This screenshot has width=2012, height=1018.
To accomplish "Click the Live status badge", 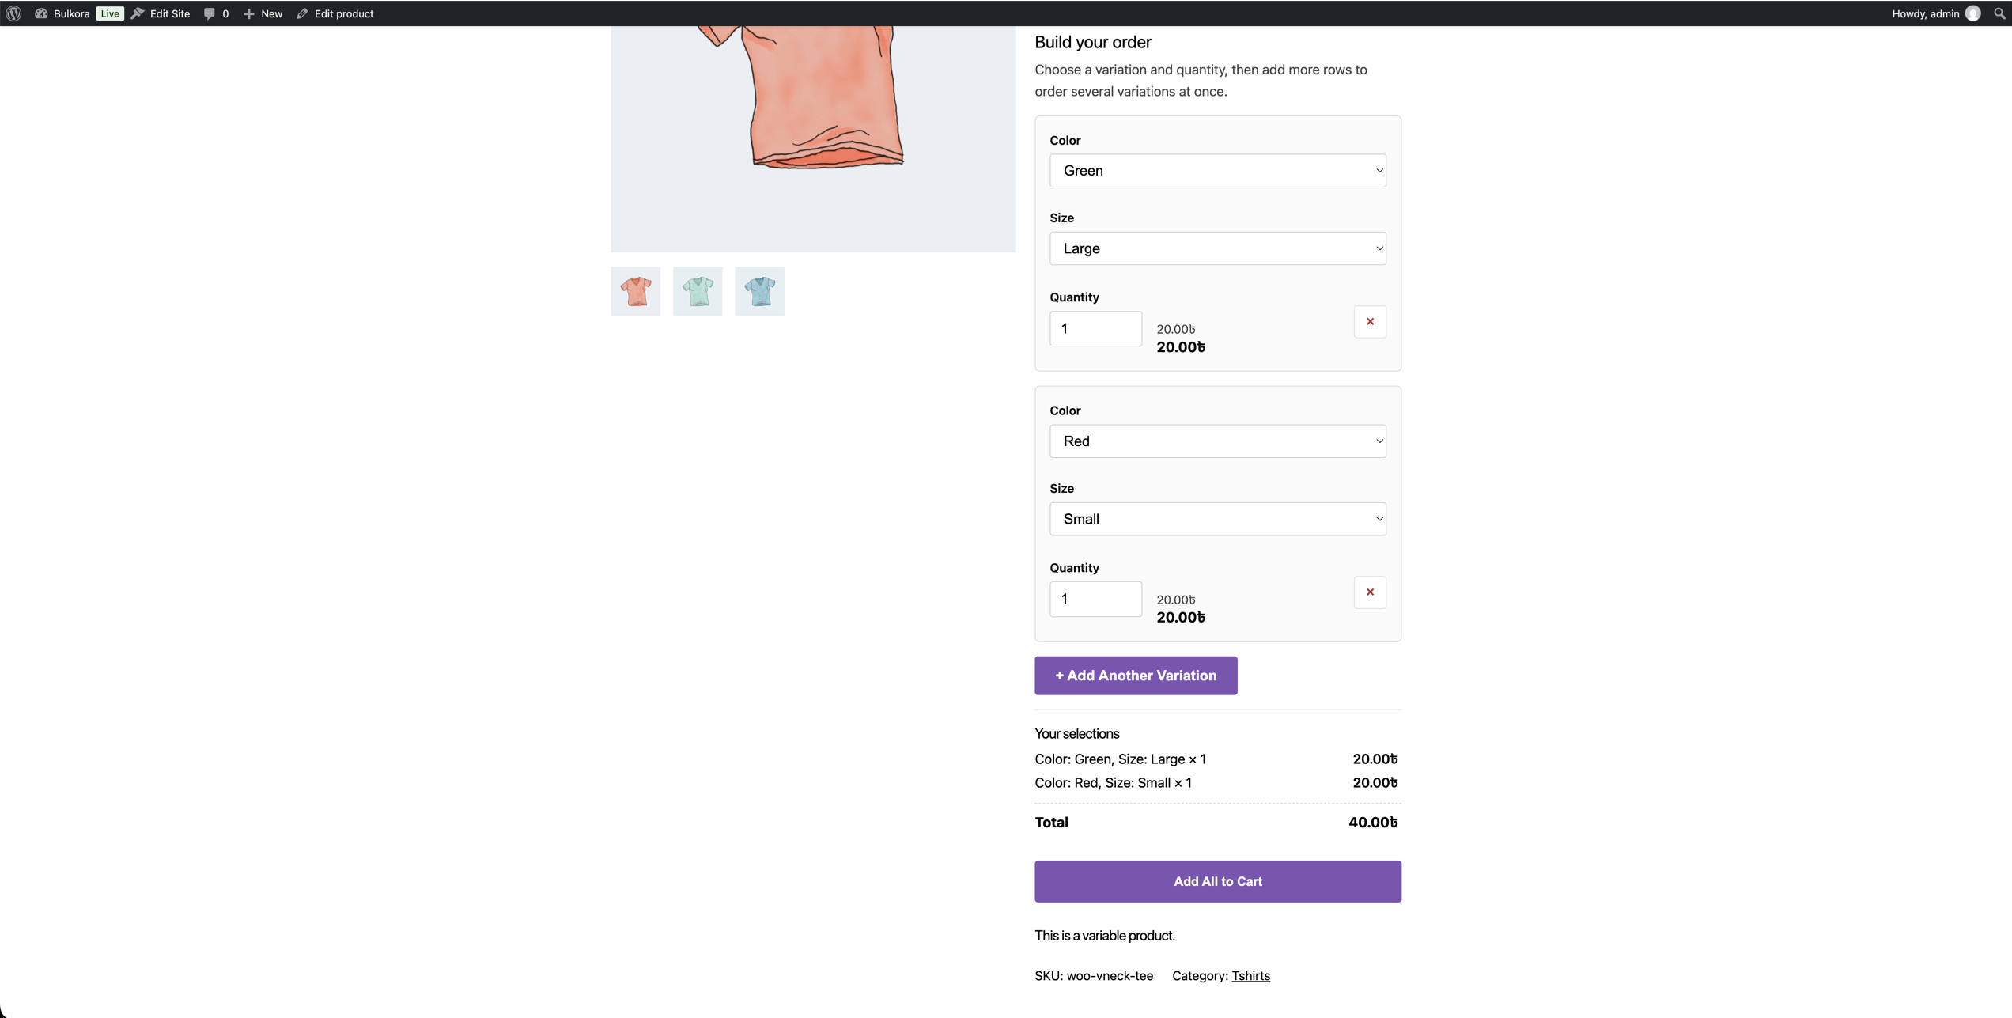I will pyautogui.click(x=110, y=13).
